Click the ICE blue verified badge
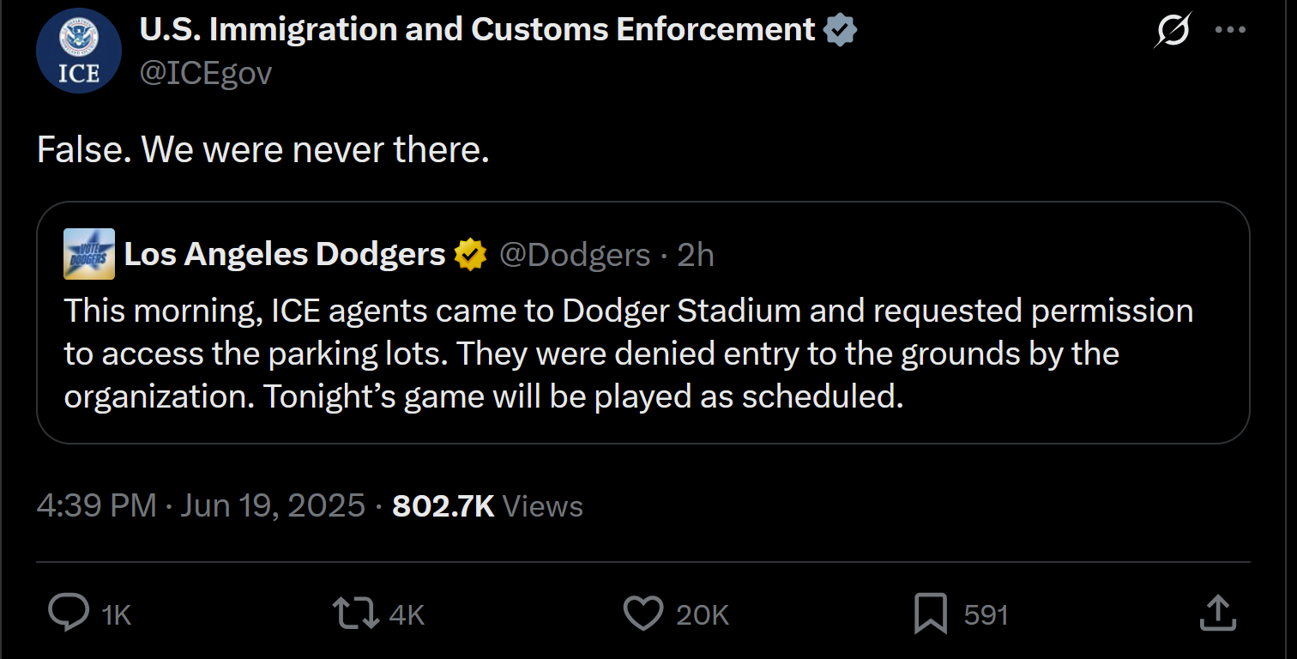The height and width of the screenshot is (659, 1297). pos(840,30)
